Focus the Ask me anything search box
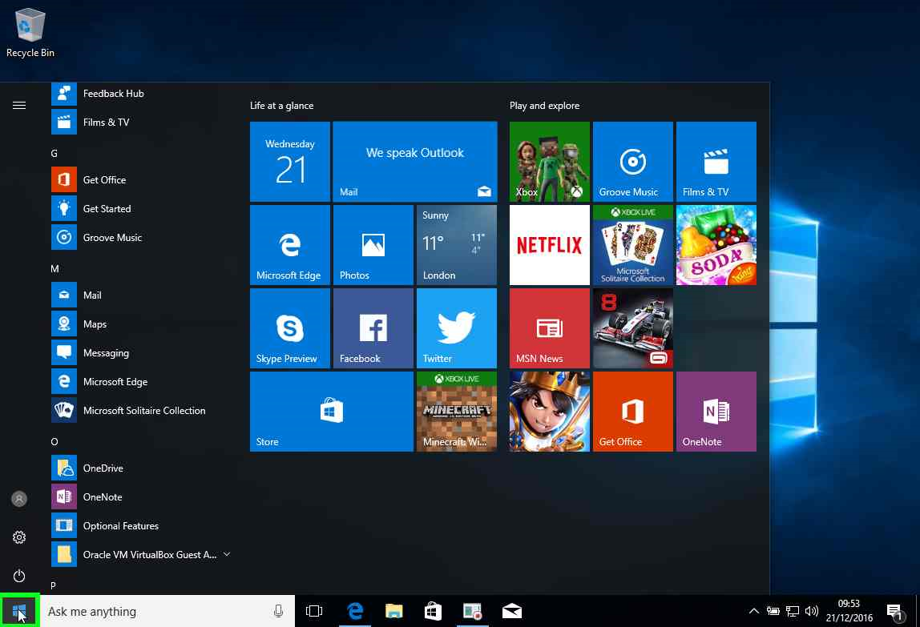920x627 pixels. [167, 611]
